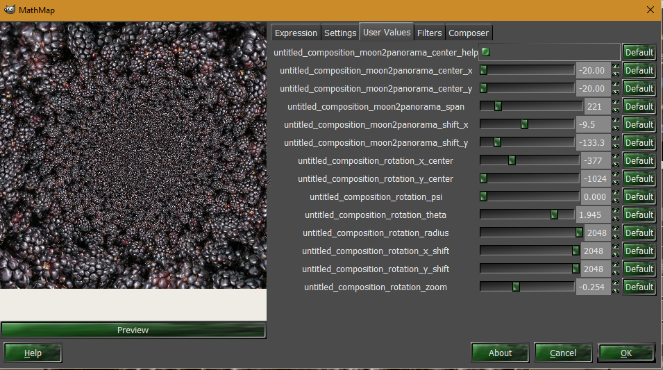This screenshot has height=370, width=663.
Task: Increment rotation_theta value with up arrow
Action: (x=616, y=210)
